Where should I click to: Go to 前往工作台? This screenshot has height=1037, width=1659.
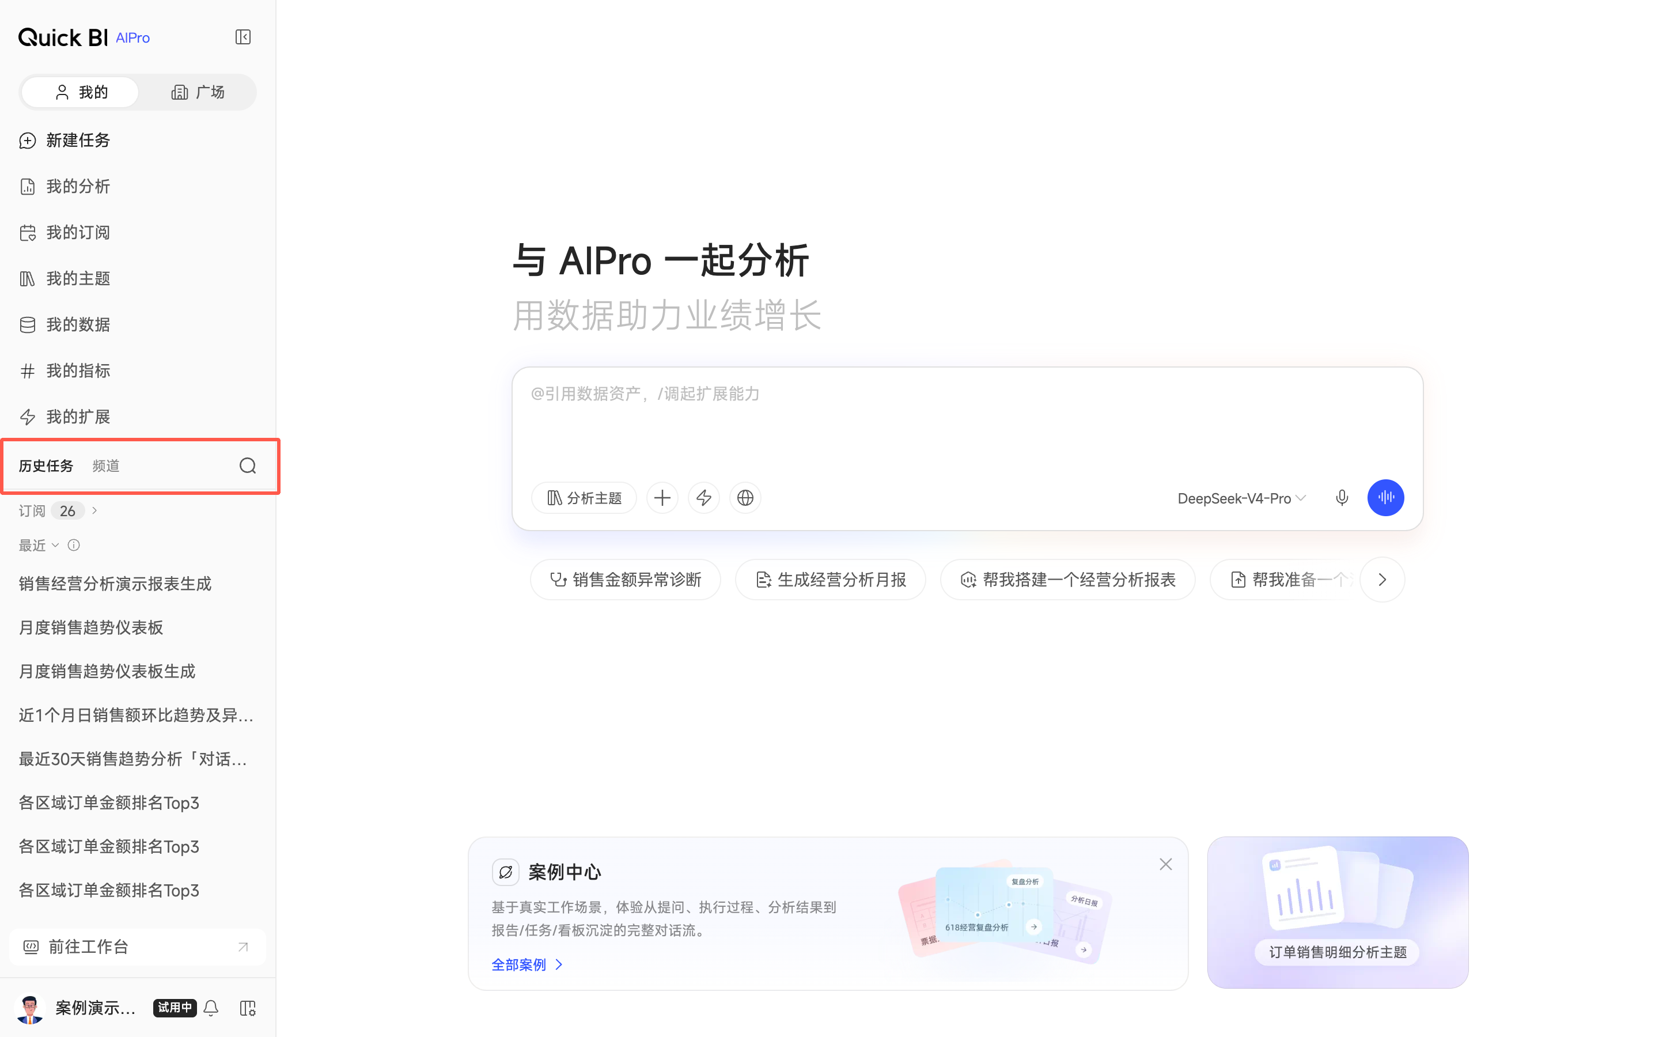(x=137, y=947)
